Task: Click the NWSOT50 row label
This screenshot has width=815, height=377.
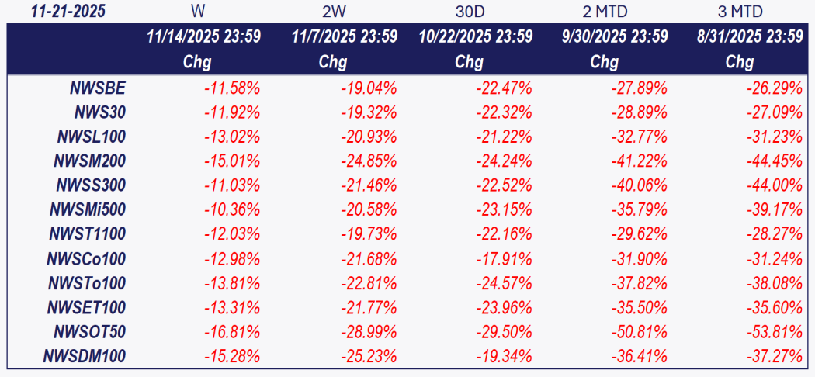Action: pyautogui.click(x=90, y=331)
